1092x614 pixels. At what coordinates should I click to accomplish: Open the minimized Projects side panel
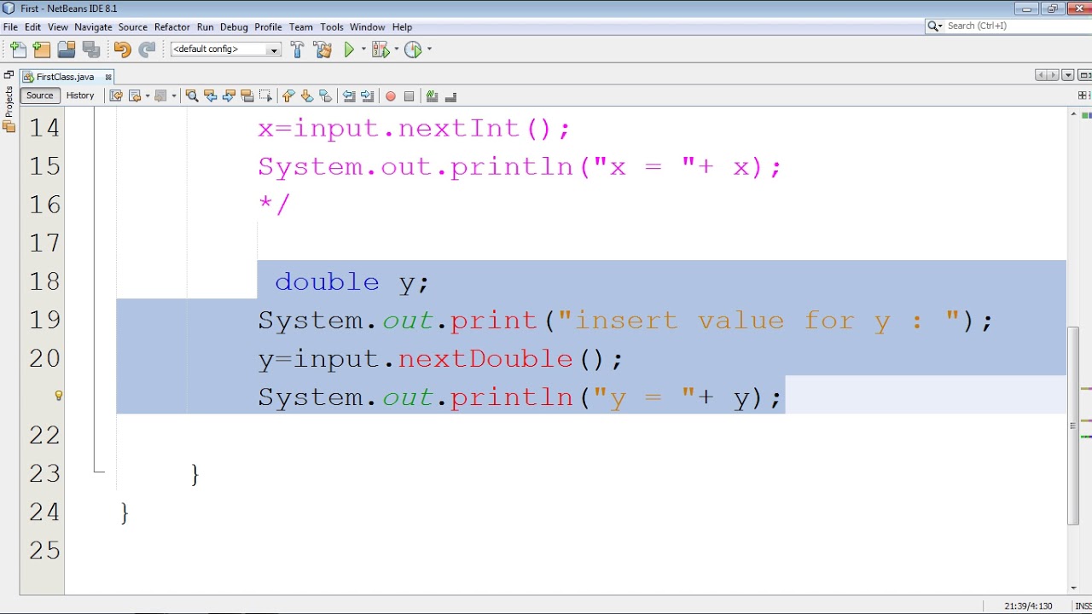[9, 101]
